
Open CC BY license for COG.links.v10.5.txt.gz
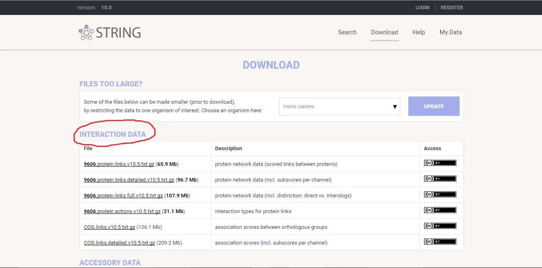pyautogui.click(x=440, y=226)
